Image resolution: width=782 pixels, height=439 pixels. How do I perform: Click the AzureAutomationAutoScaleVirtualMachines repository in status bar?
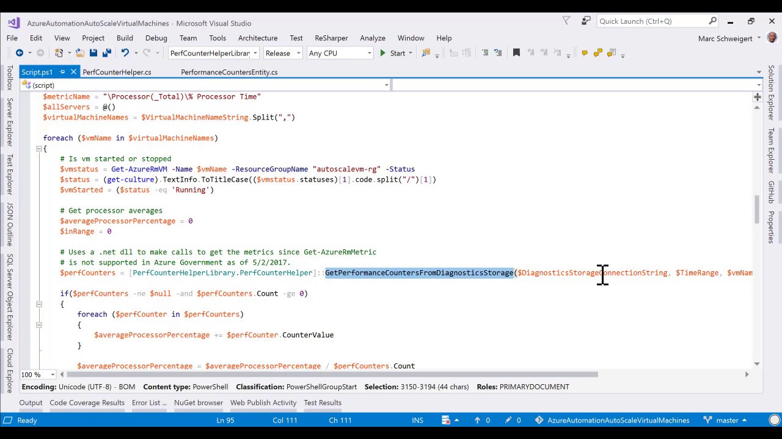coord(612,420)
